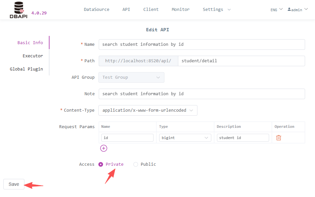
Task: Select the Private access radio button
Action: click(100, 164)
